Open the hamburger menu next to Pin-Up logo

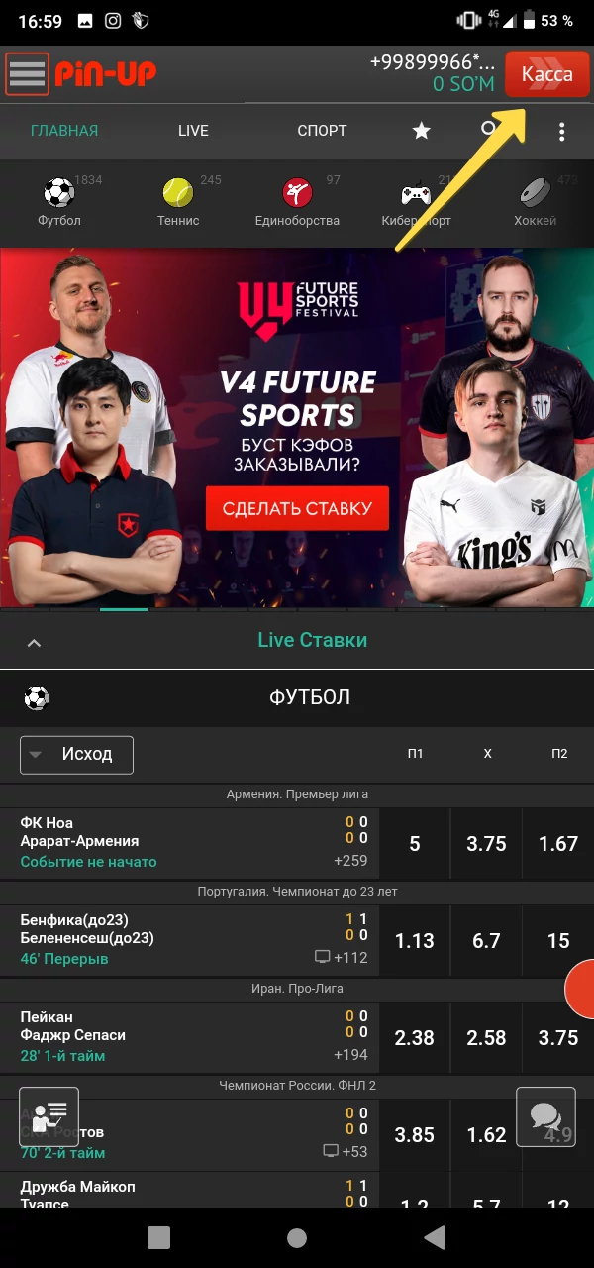27,73
